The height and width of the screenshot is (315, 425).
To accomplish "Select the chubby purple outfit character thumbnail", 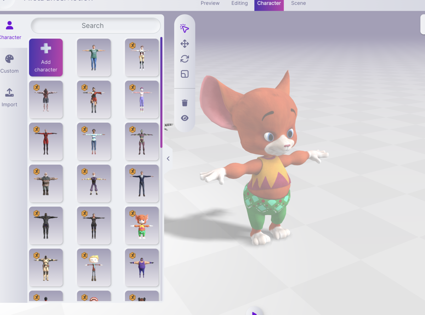I will [142, 268].
